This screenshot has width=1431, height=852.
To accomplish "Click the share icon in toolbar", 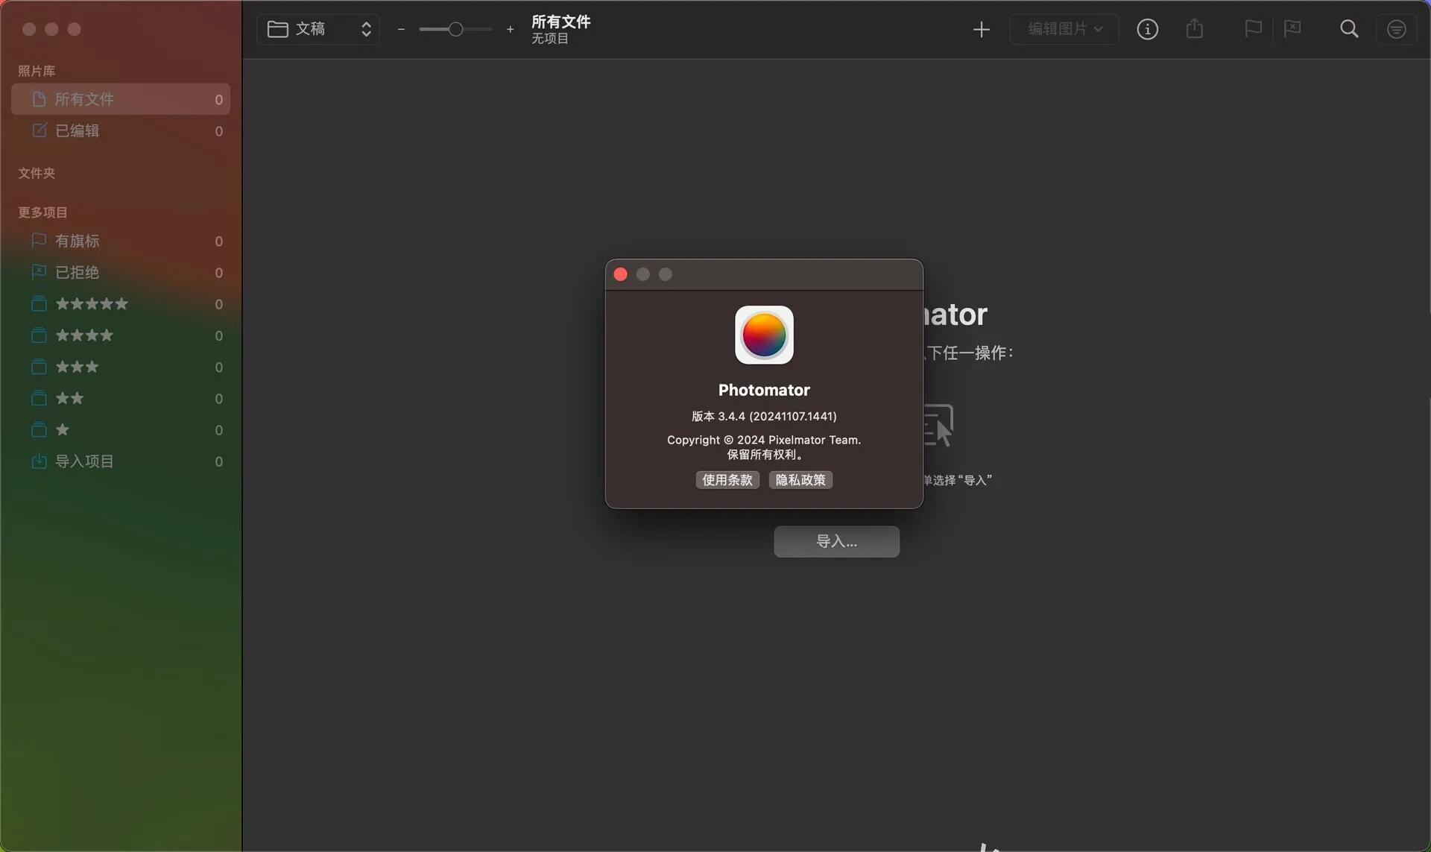I will click(1194, 29).
